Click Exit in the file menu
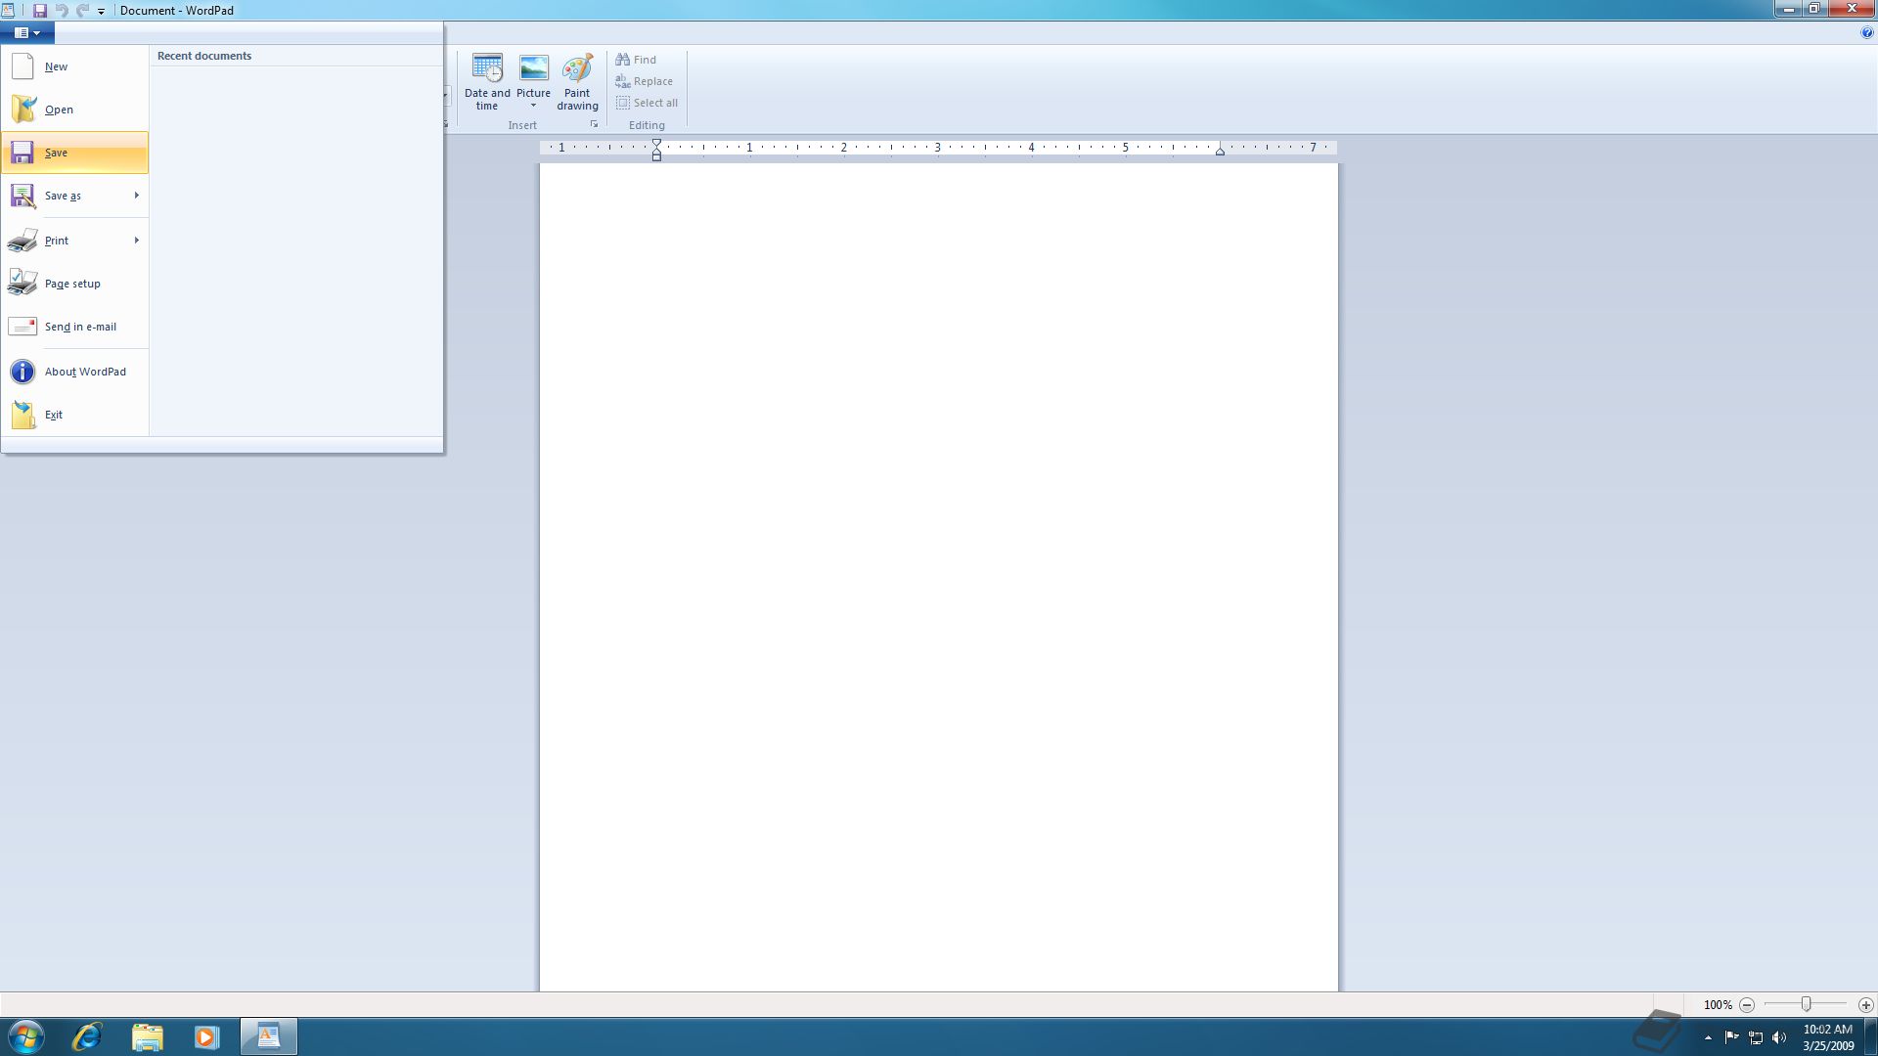This screenshot has width=1878, height=1056. pyautogui.click(x=74, y=415)
